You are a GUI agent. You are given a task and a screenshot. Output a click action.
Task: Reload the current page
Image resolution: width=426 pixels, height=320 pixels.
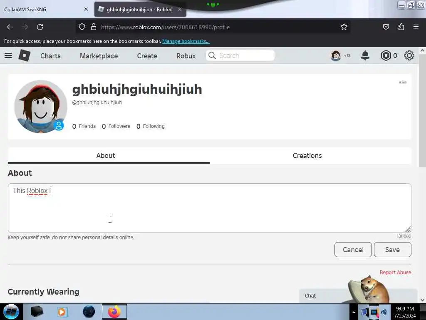coord(40,27)
